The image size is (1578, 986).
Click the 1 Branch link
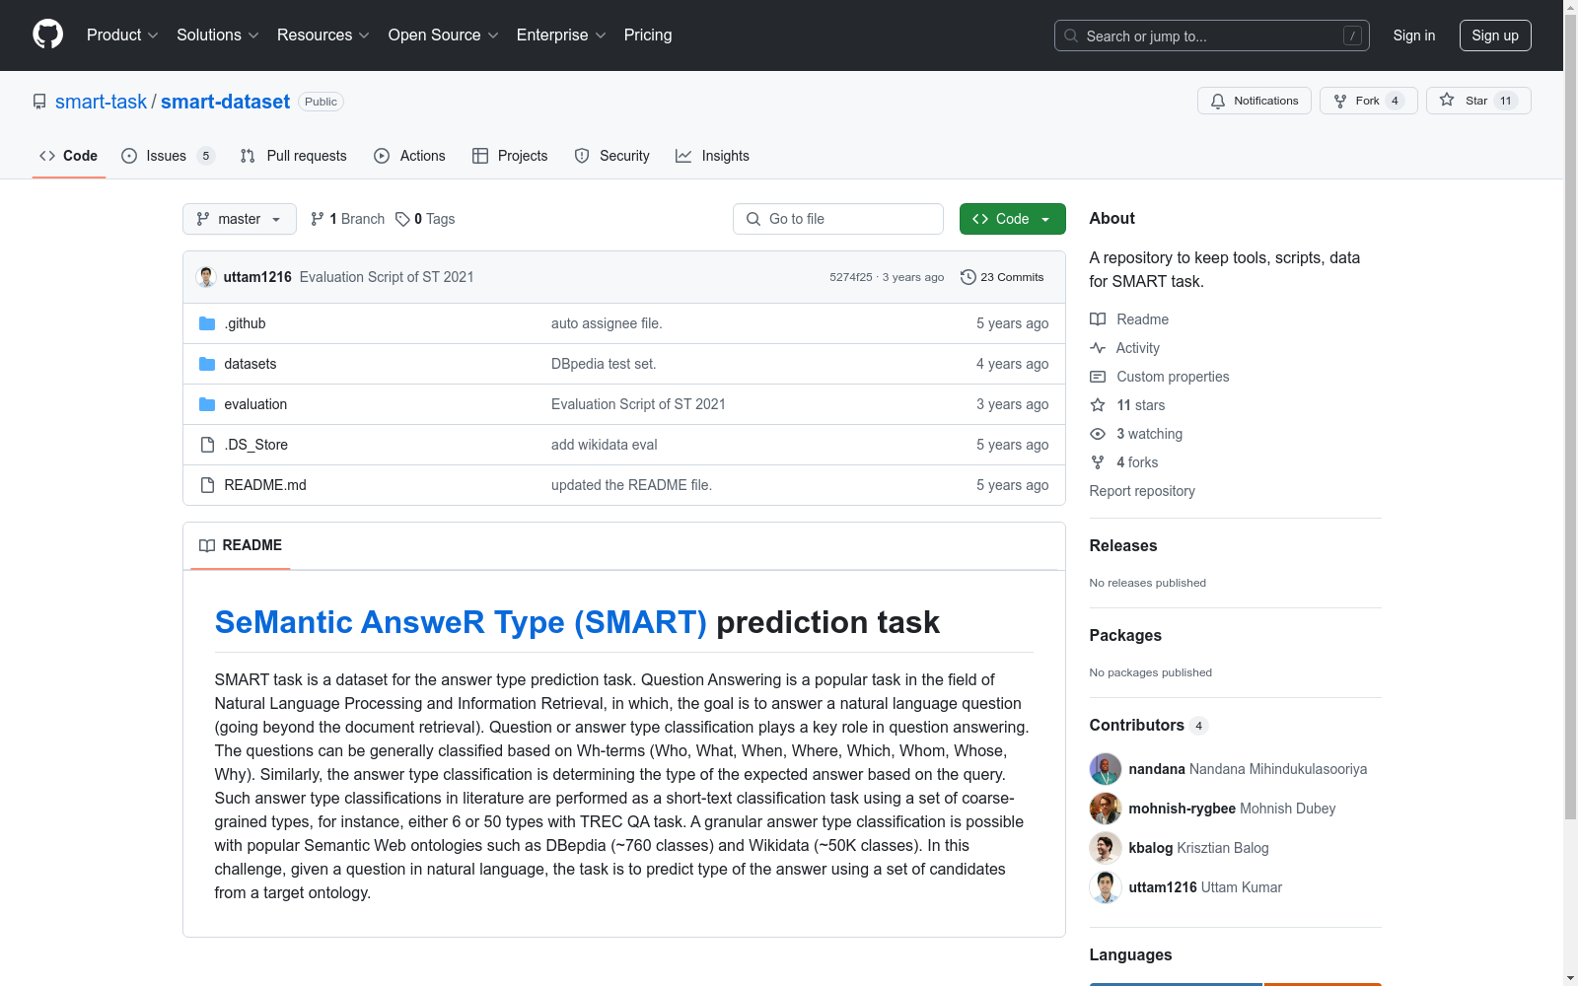click(x=347, y=219)
